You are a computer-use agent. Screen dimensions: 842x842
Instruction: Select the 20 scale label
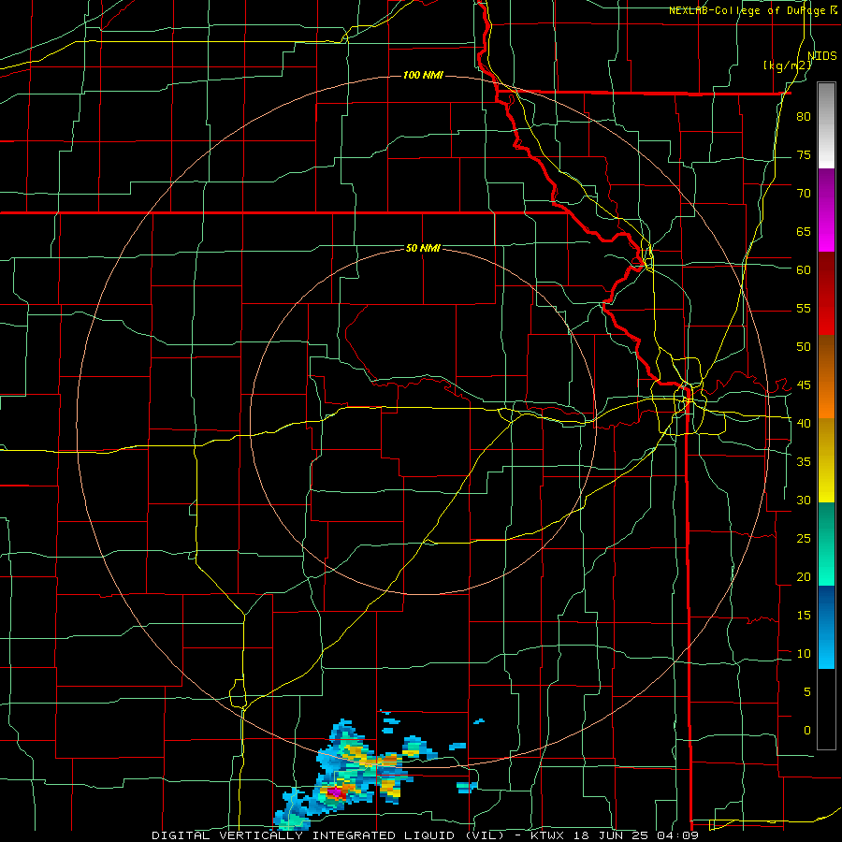pyautogui.click(x=804, y=577)
